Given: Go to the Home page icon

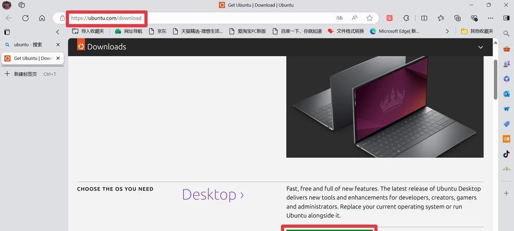Looking at the screenshot, I should (42, 18).
